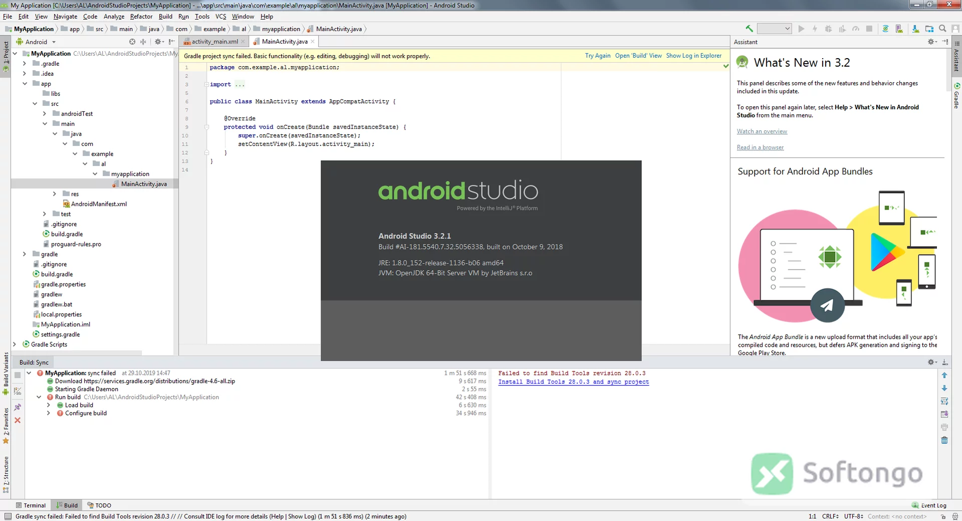Toggle soft-wraps icon in Build output
Viewport: 962px width, 521px height.
pyautogui.click(x=944, y=401)
